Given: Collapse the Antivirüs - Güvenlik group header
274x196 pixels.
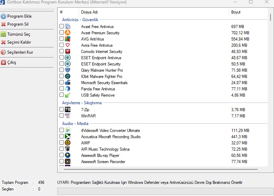Looking at the screenshot, I should tap(80, 20).
